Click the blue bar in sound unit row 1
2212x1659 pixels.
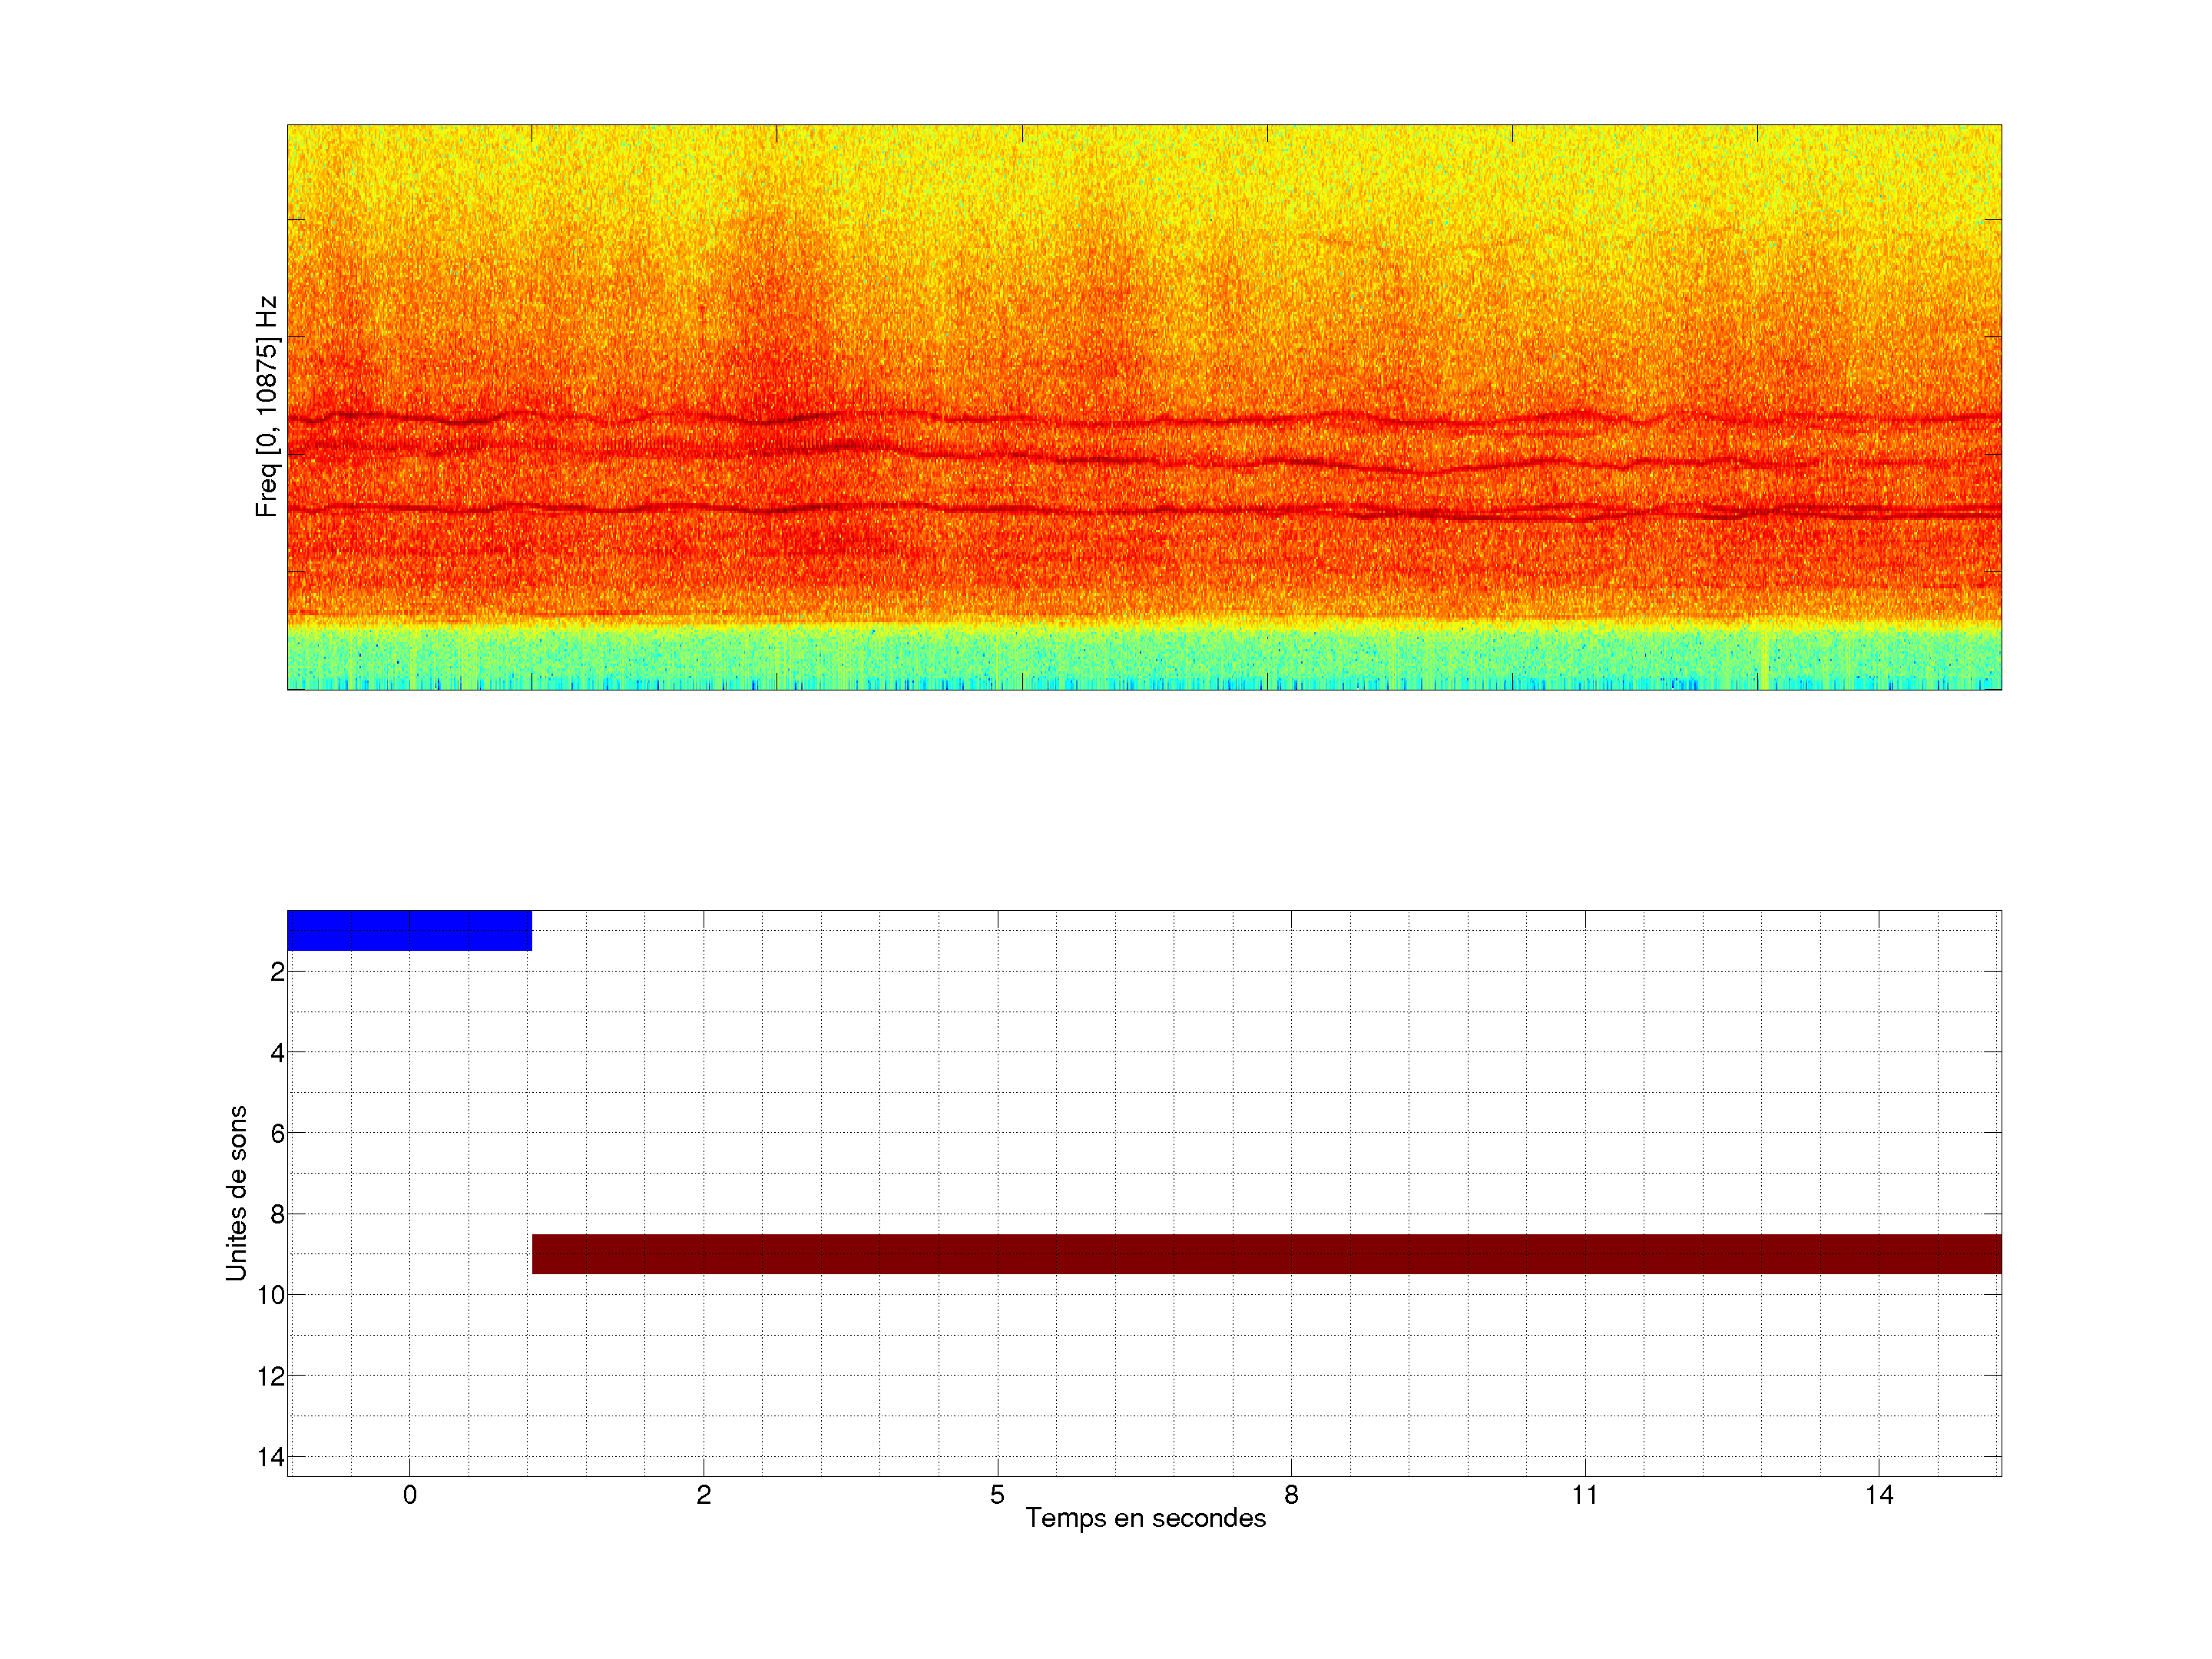[x=409, y=930]
